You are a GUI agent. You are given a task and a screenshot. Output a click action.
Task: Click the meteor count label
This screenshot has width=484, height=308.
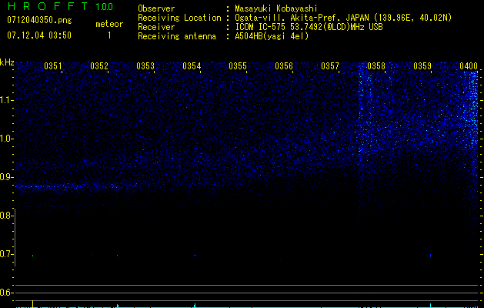(109, 24)
